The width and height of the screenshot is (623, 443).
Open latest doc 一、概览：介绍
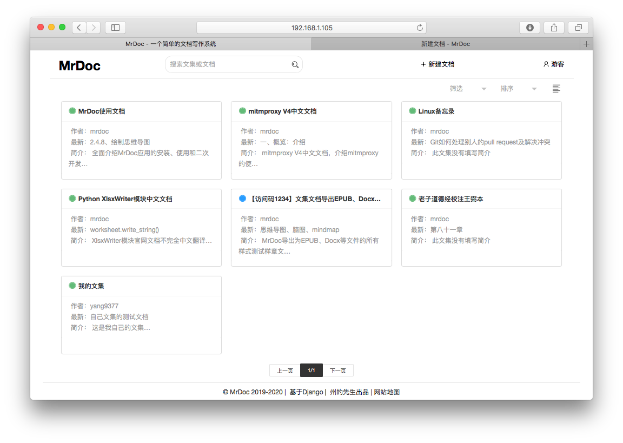coord(283,142)
